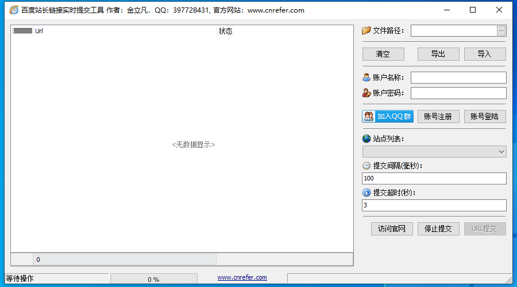Screen dimensions: 517x287
Task: Click the 提交超时 field showing 3
Action: (434, 205)
